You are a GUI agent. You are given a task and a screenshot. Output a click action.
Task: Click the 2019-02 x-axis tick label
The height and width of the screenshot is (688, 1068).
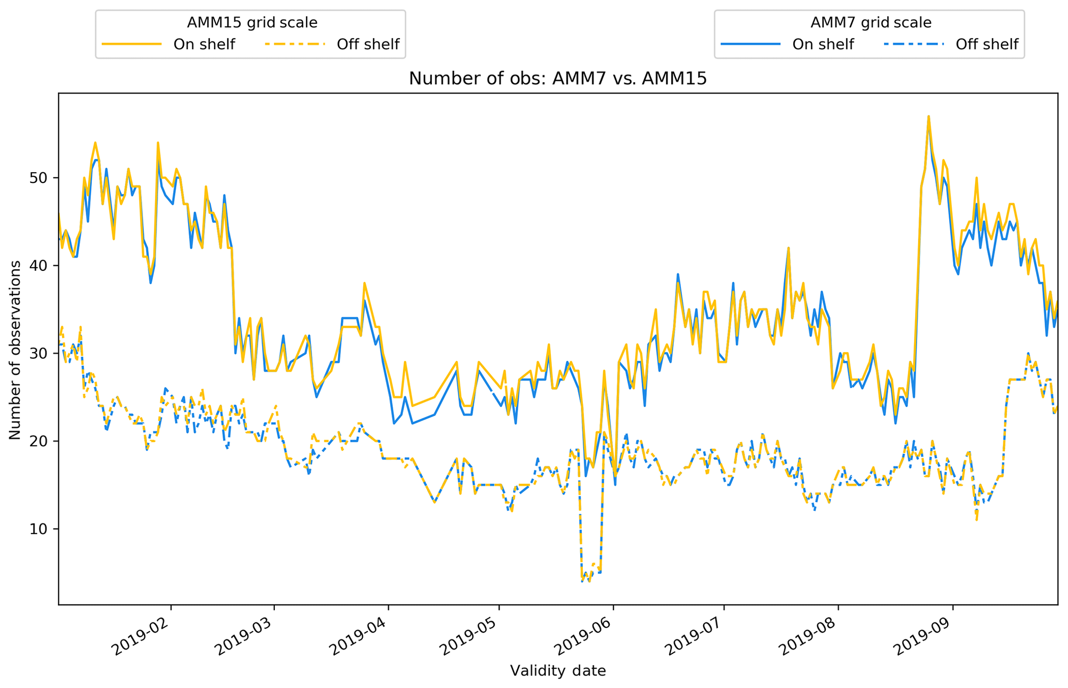click(140, 636)
